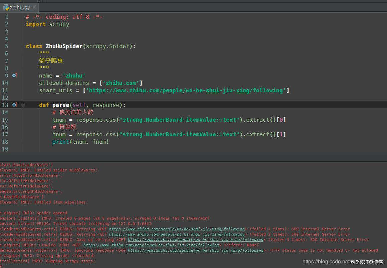Click 'Telnet console listening on 127.0.0.1:6023' log
Viewport: 387px width, 268px height.
102,224
